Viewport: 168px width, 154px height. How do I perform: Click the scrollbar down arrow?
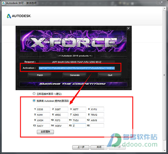pos(164,151)
